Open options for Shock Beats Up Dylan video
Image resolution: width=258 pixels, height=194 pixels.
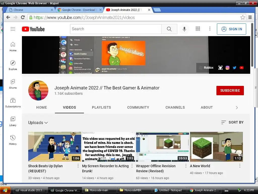point(78,166)
